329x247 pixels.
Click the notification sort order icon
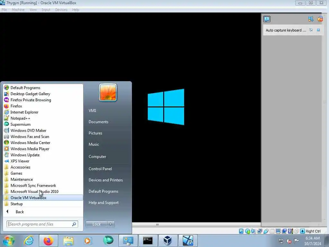(311, 19)
